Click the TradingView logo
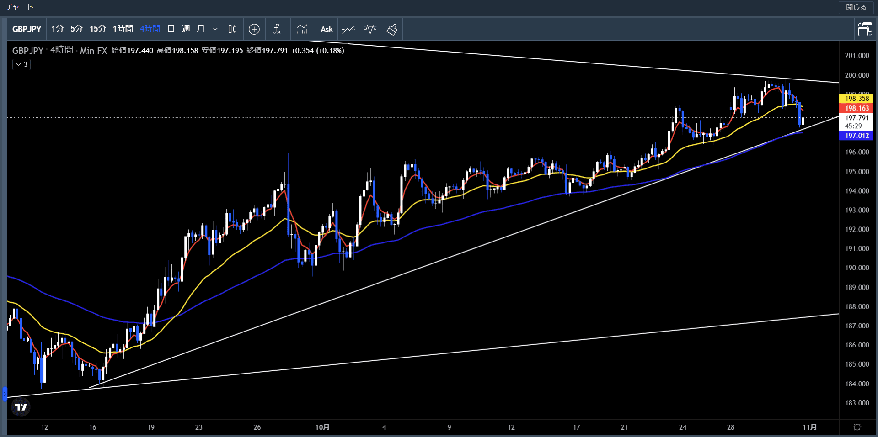This screenshot has height=437, width=878. 21,407
